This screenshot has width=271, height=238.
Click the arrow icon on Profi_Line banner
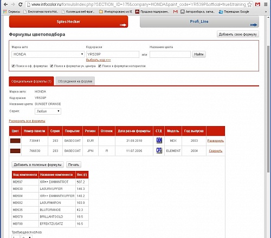(x=254, y=25)
